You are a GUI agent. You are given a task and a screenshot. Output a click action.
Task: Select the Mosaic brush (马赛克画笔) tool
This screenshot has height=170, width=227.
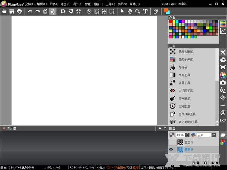[185, 52]
